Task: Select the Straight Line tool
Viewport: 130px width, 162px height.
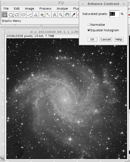Action: pos(30,15)
